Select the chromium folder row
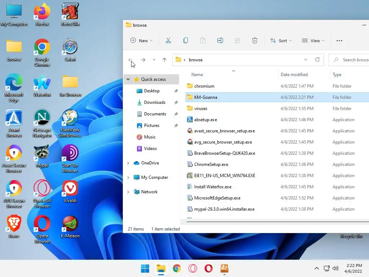This screenshot has height=277, width=369. pyautogui.click(x=277, y=86)
